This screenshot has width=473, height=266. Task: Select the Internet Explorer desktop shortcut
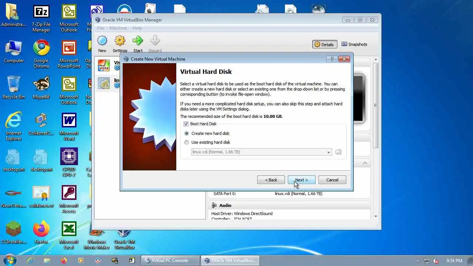(x=13, y=127)
